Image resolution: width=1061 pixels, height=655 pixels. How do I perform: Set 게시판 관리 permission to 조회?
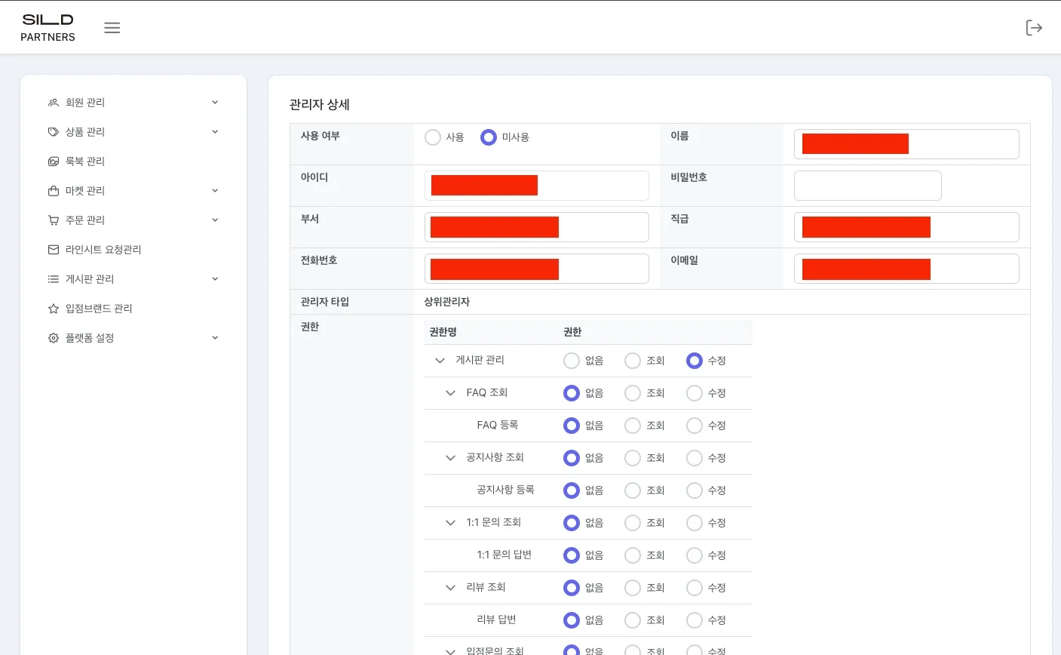[x=633, y=361]
